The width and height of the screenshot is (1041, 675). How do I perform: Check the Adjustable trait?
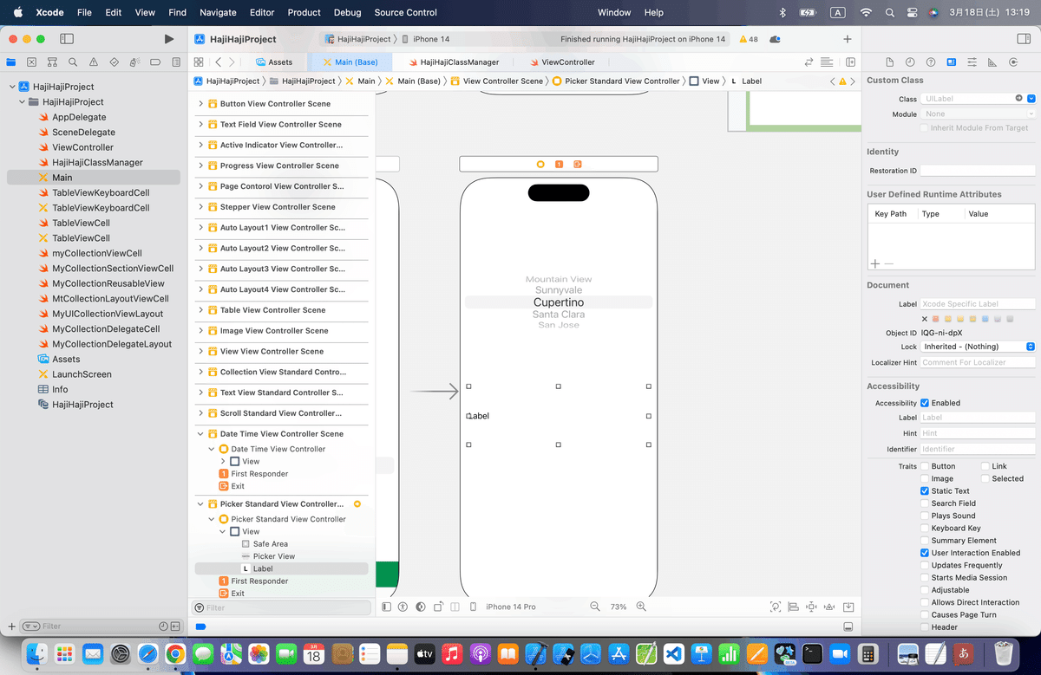click(925, 590)
